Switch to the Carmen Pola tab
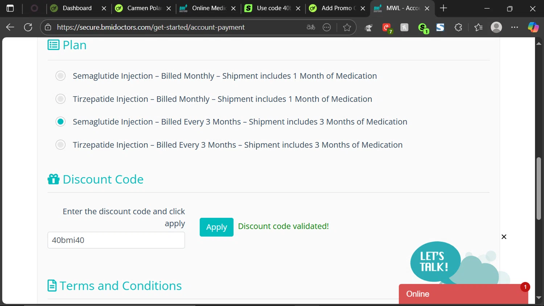 [144, 8]
